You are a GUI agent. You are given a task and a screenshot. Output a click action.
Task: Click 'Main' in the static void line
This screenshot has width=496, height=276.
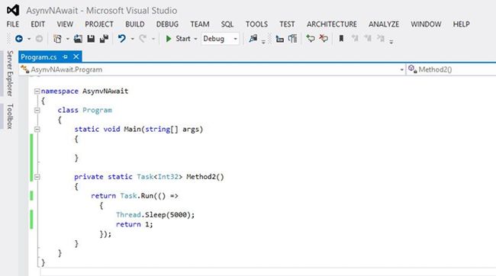[132, 130]
